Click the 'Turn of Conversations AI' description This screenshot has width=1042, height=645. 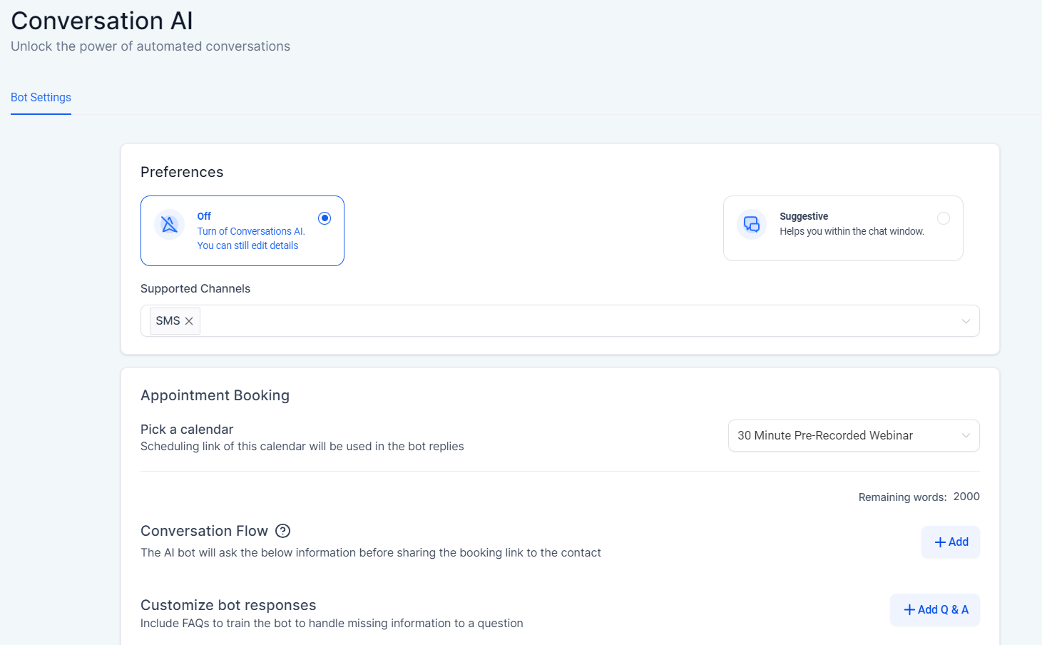click(x=250, y=231)
